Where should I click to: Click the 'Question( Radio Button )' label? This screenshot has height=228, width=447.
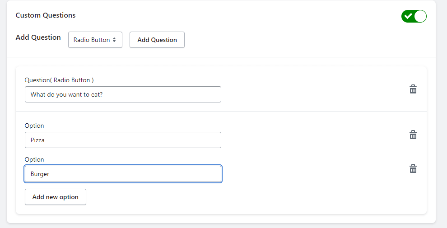point(59,80)
